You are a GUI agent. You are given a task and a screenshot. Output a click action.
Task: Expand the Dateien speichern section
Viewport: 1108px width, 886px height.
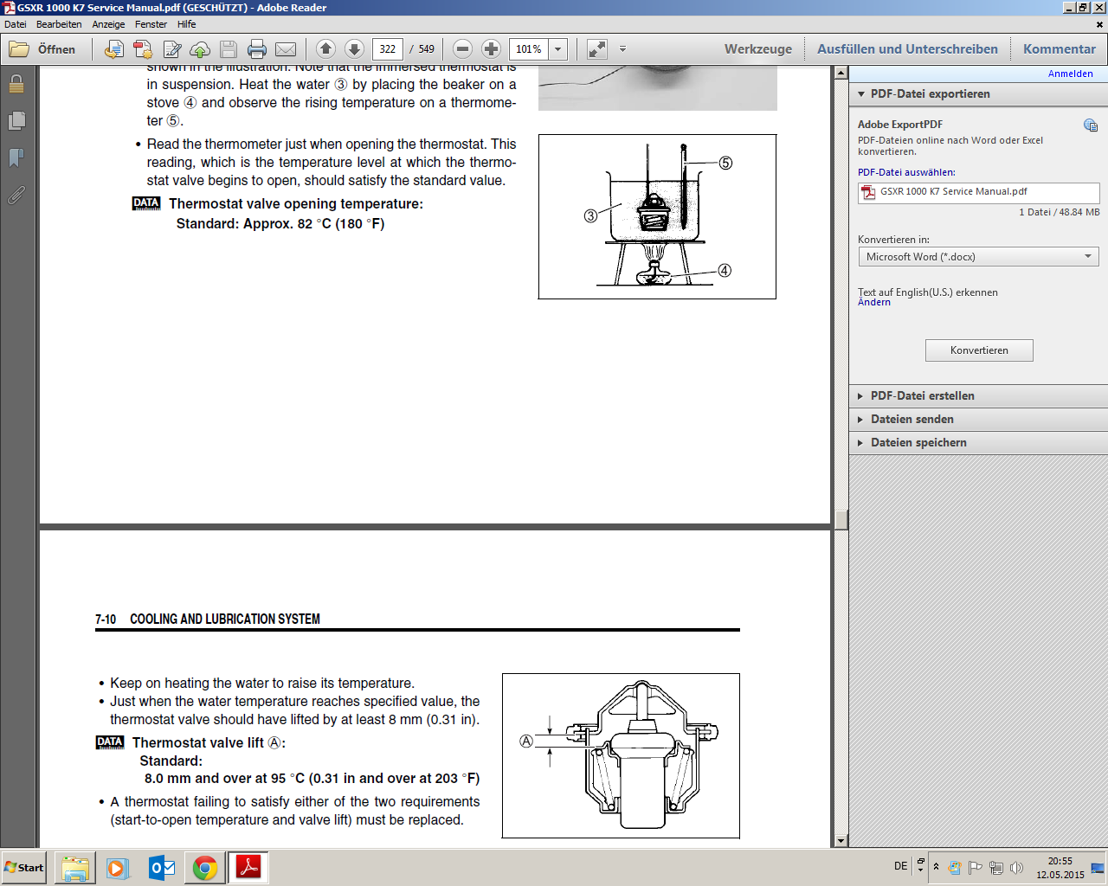tap(978, 442)
